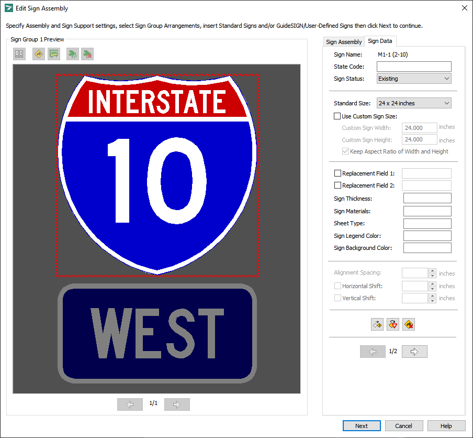Screen dimensions: 473x438
Task: Click the Custom Sign Height field
Action: click(419, 139)
